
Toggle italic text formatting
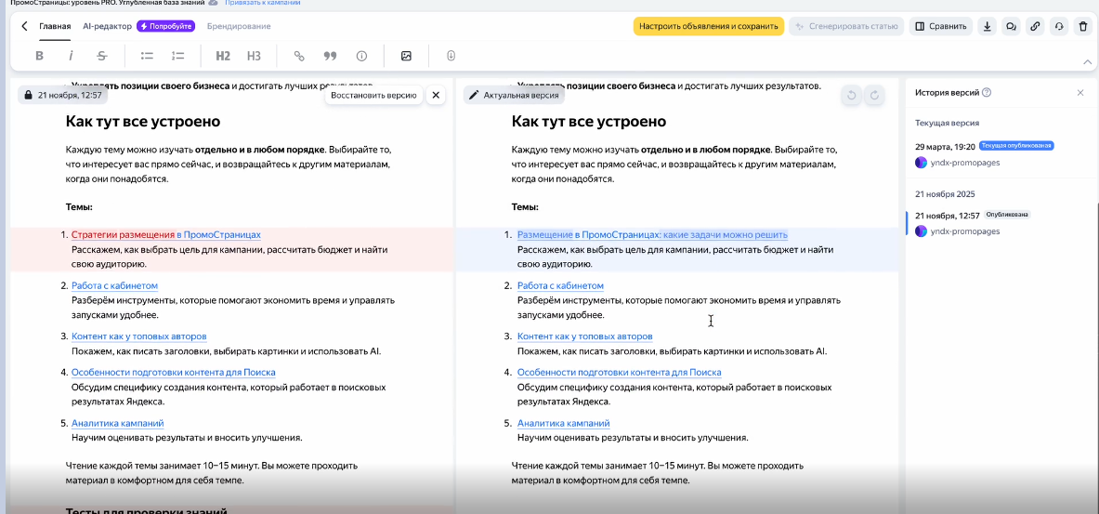(x=71, y=56)
